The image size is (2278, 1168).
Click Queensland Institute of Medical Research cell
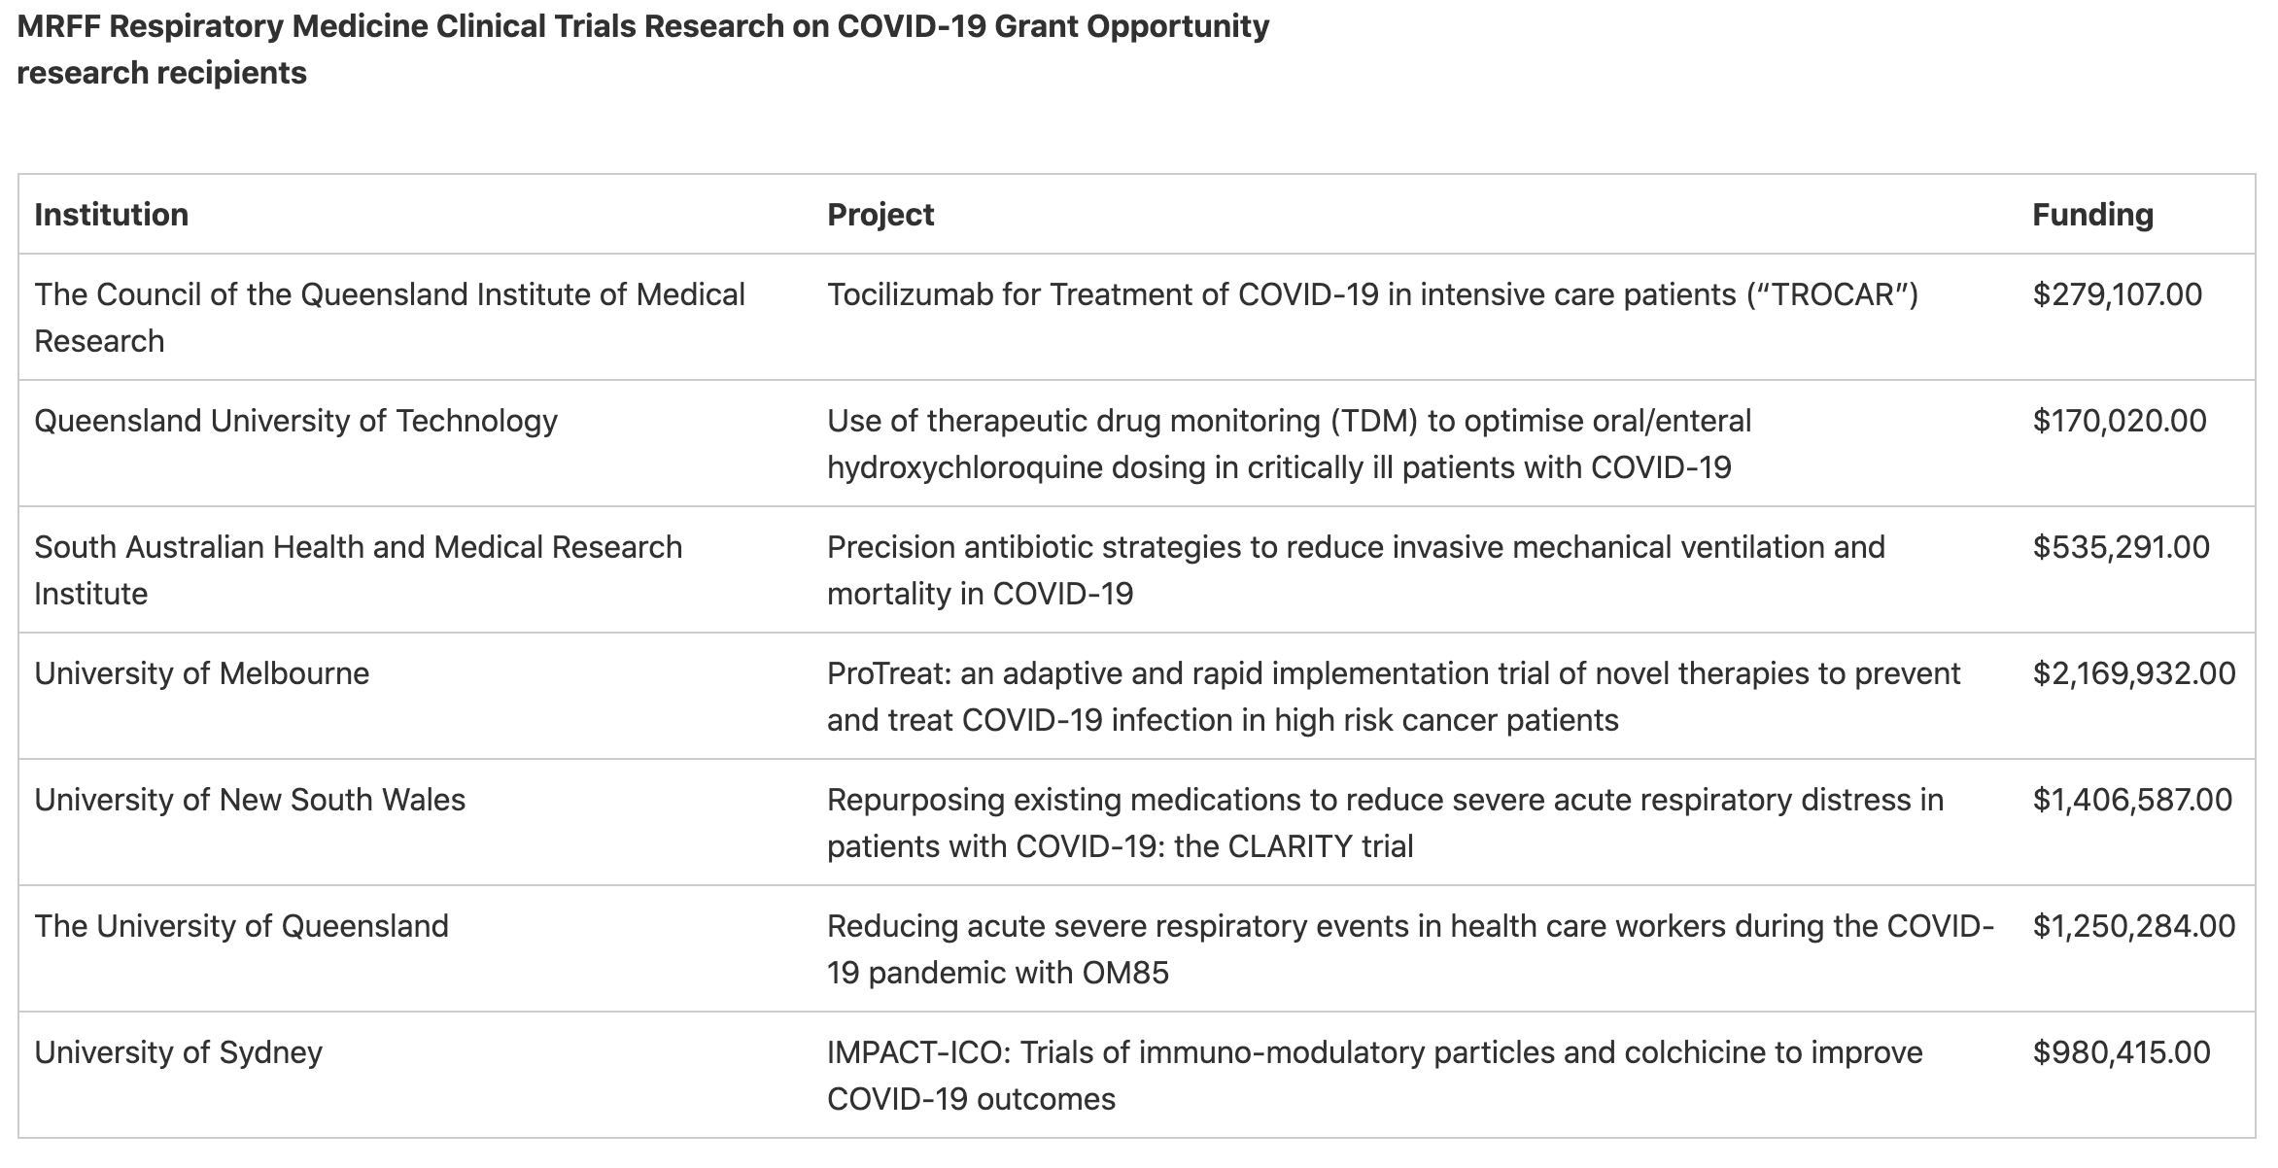pos(390,318)
